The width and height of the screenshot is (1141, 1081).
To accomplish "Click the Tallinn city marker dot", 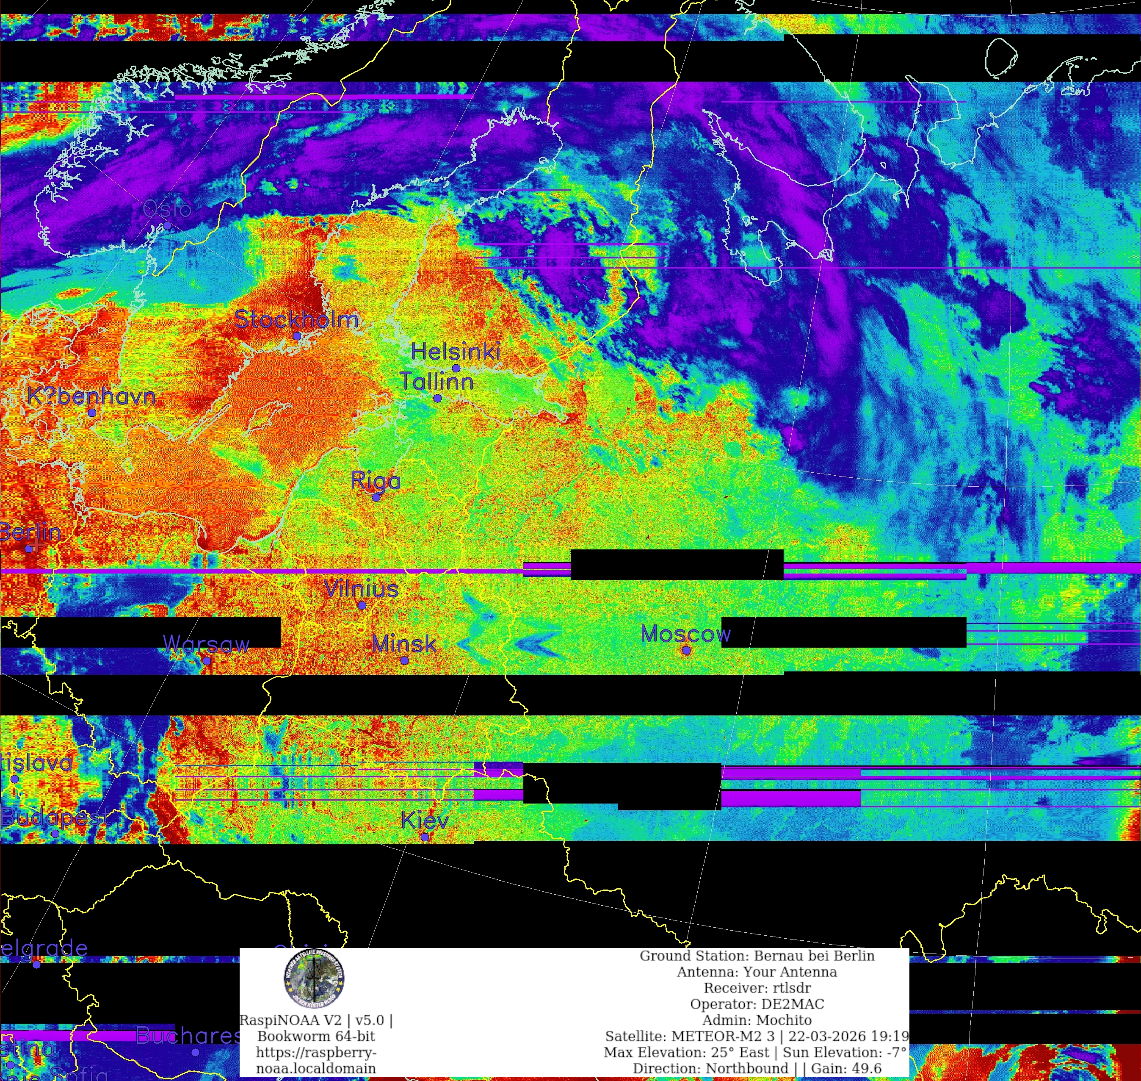I will tap(438, 398).
